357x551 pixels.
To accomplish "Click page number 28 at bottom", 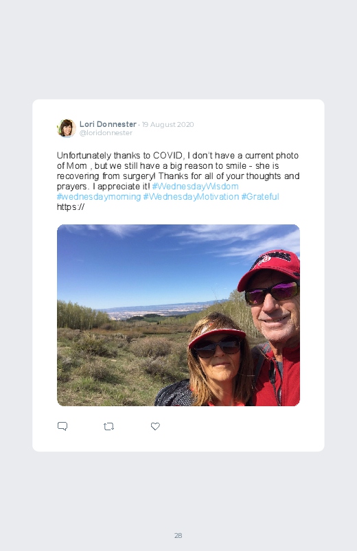I will [178, 535].
